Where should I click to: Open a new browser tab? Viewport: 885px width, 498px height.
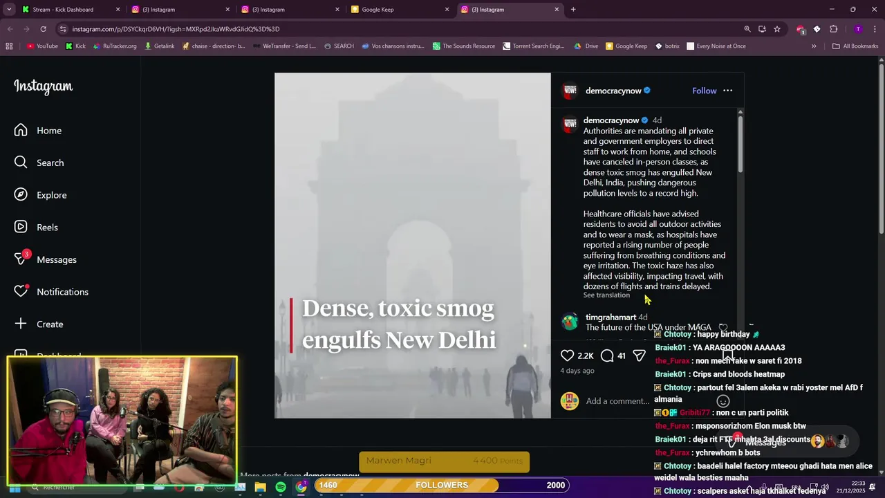point(573,10)
